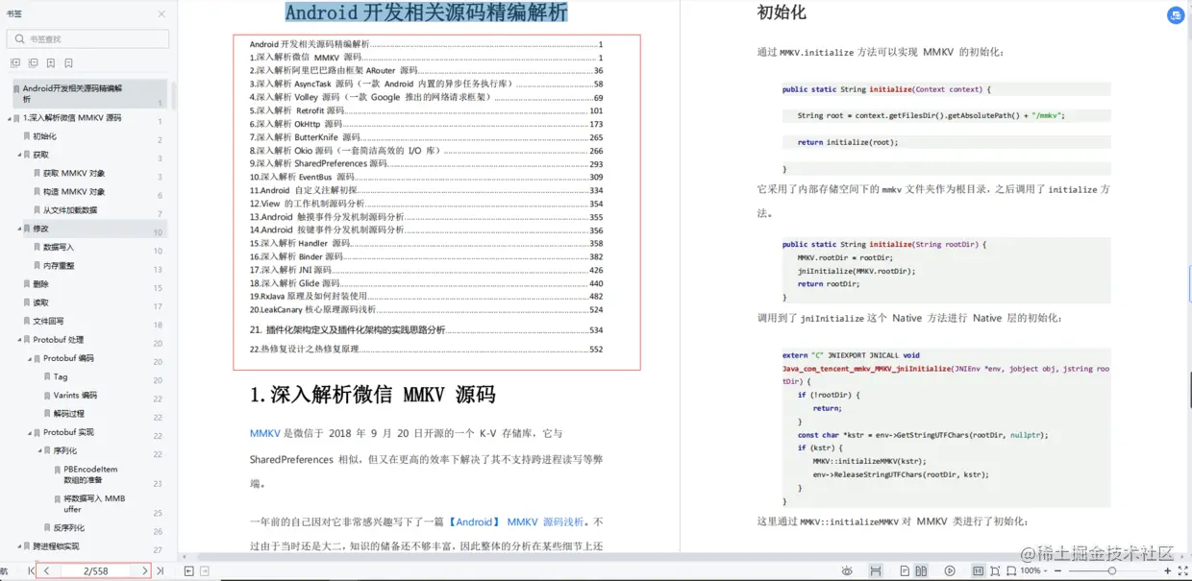
Task: Expand all bookmarks icon
Action: [x=15, y=63]
